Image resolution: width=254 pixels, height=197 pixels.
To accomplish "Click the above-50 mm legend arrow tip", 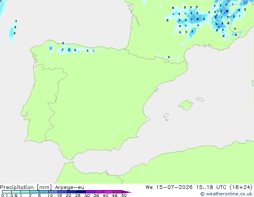I will [127, 192].
